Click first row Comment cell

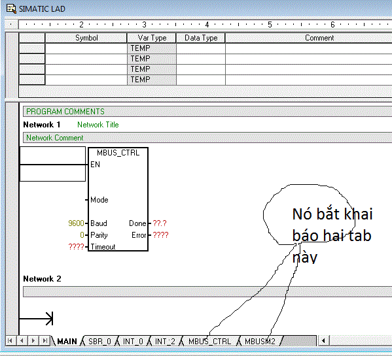click(x=309, y=48)
